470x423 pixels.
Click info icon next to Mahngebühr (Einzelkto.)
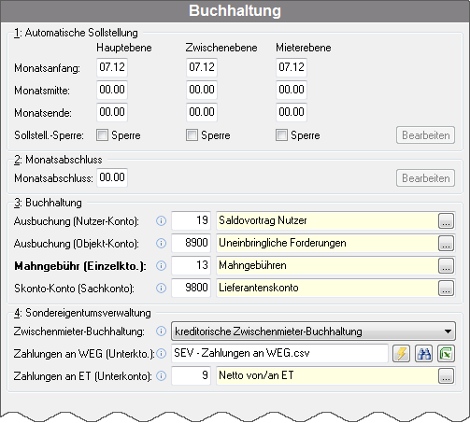tap(161, 266)
